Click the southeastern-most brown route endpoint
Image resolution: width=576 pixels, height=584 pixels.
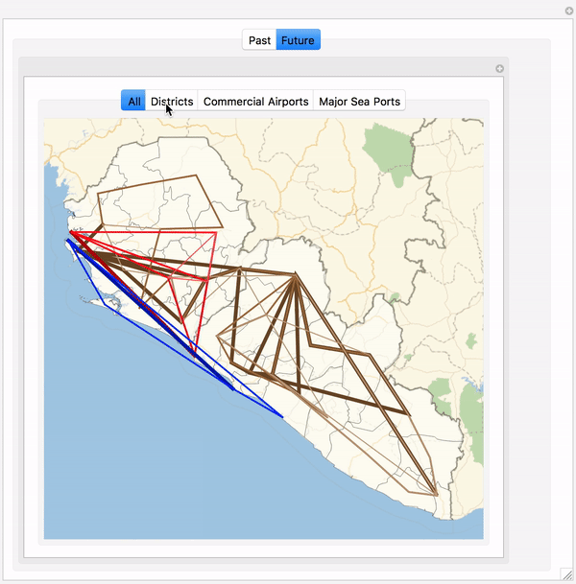pos(437,495)
